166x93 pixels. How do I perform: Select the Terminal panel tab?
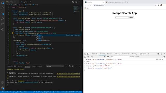27,66
